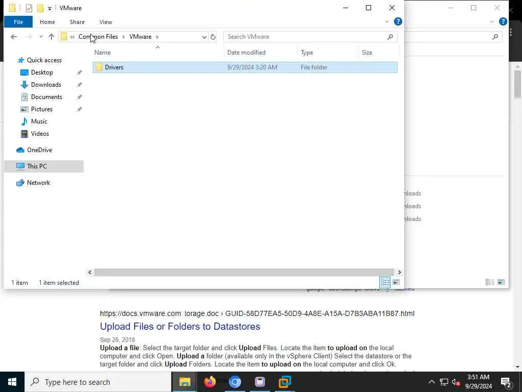Switch to details view in VMware window

tap(385, 282)
